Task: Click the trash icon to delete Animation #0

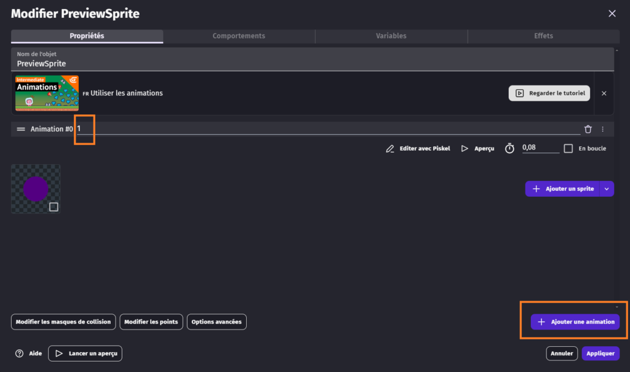Action: tap(588, 129)
